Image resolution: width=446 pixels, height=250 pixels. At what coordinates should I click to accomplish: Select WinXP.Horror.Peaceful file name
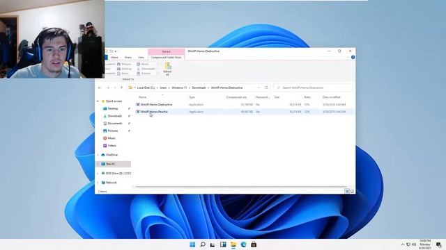pos(154,112)
